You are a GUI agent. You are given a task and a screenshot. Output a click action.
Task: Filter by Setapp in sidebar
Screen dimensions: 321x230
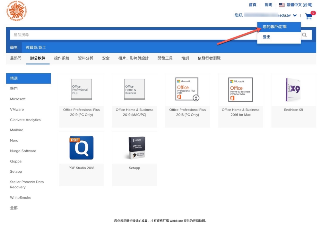click(16, 172)
